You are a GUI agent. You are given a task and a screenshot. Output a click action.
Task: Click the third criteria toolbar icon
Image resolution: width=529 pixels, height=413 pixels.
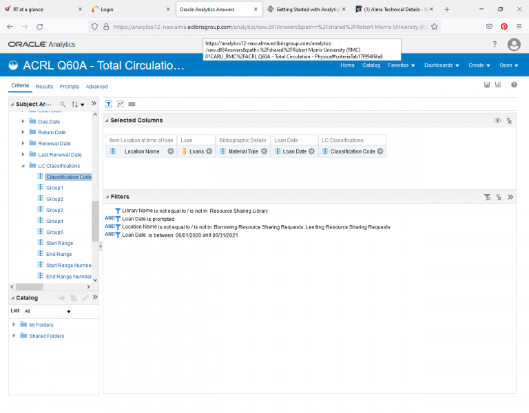pyautogui.click(x=132, y=104)
